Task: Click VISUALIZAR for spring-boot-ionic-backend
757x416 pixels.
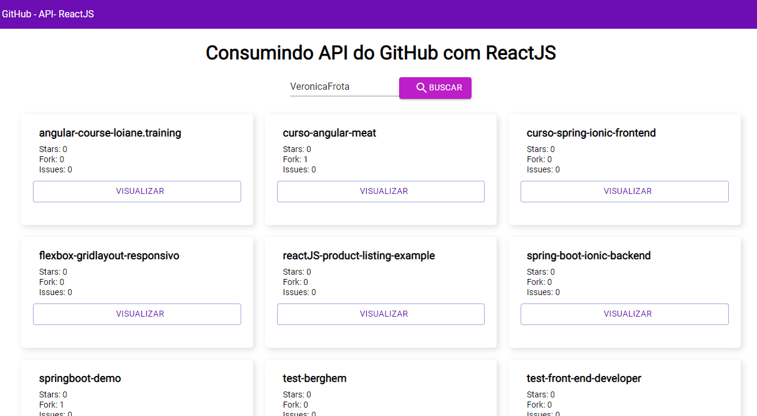Action: pos(624,314)
